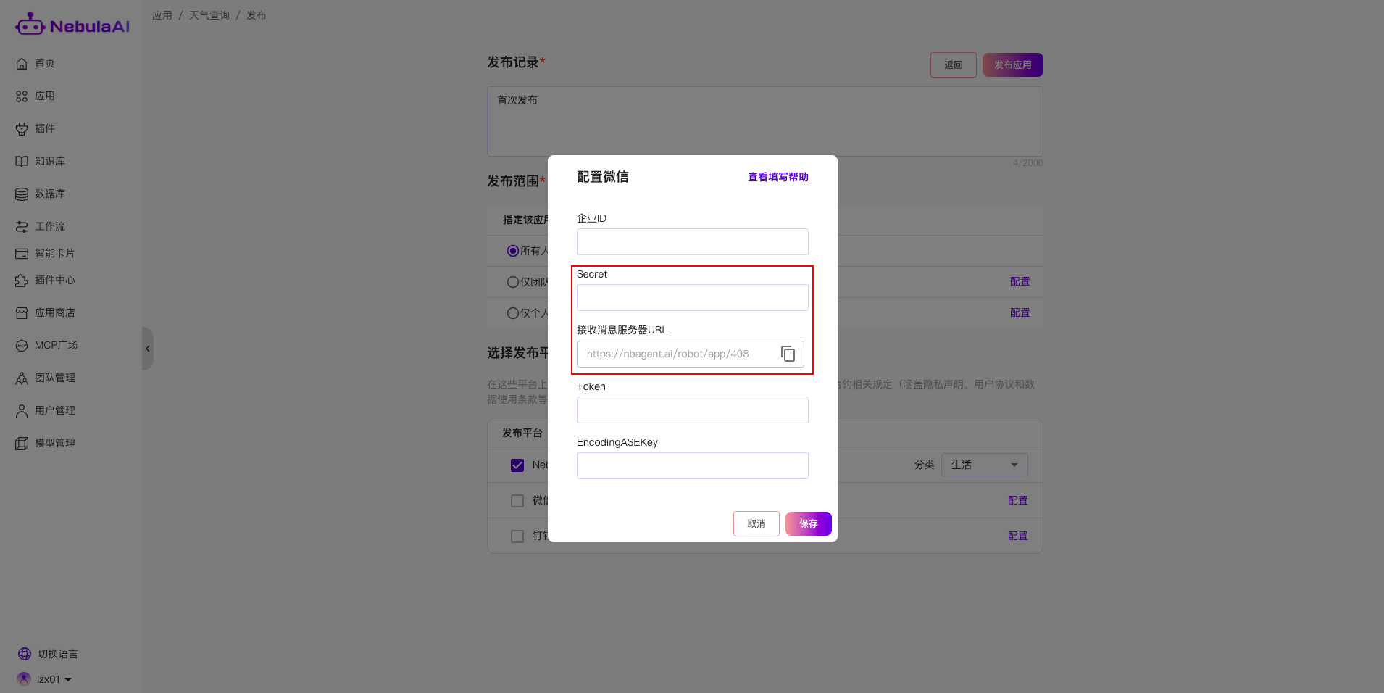Open the 首页 menu label

tap(45, 63)
